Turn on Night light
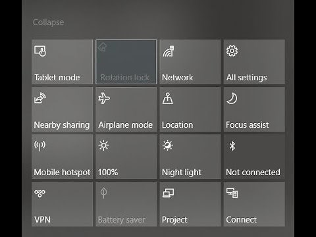The height and width of the screenshot is (237, 316). coord(190,157)
